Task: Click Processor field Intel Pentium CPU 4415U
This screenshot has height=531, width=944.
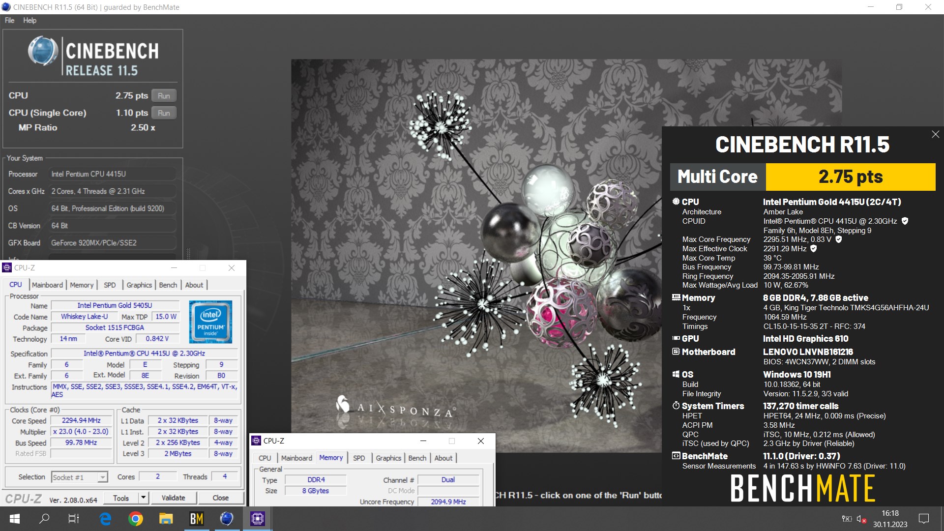Action: (x=112, y=174)
